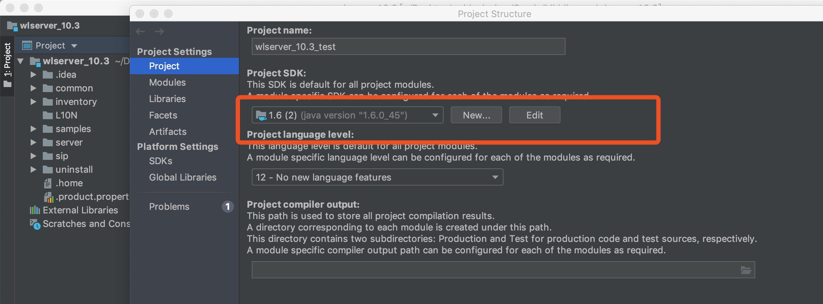Click the .home file icon
Screen dimensions: 823x304
tap(48, 183)
